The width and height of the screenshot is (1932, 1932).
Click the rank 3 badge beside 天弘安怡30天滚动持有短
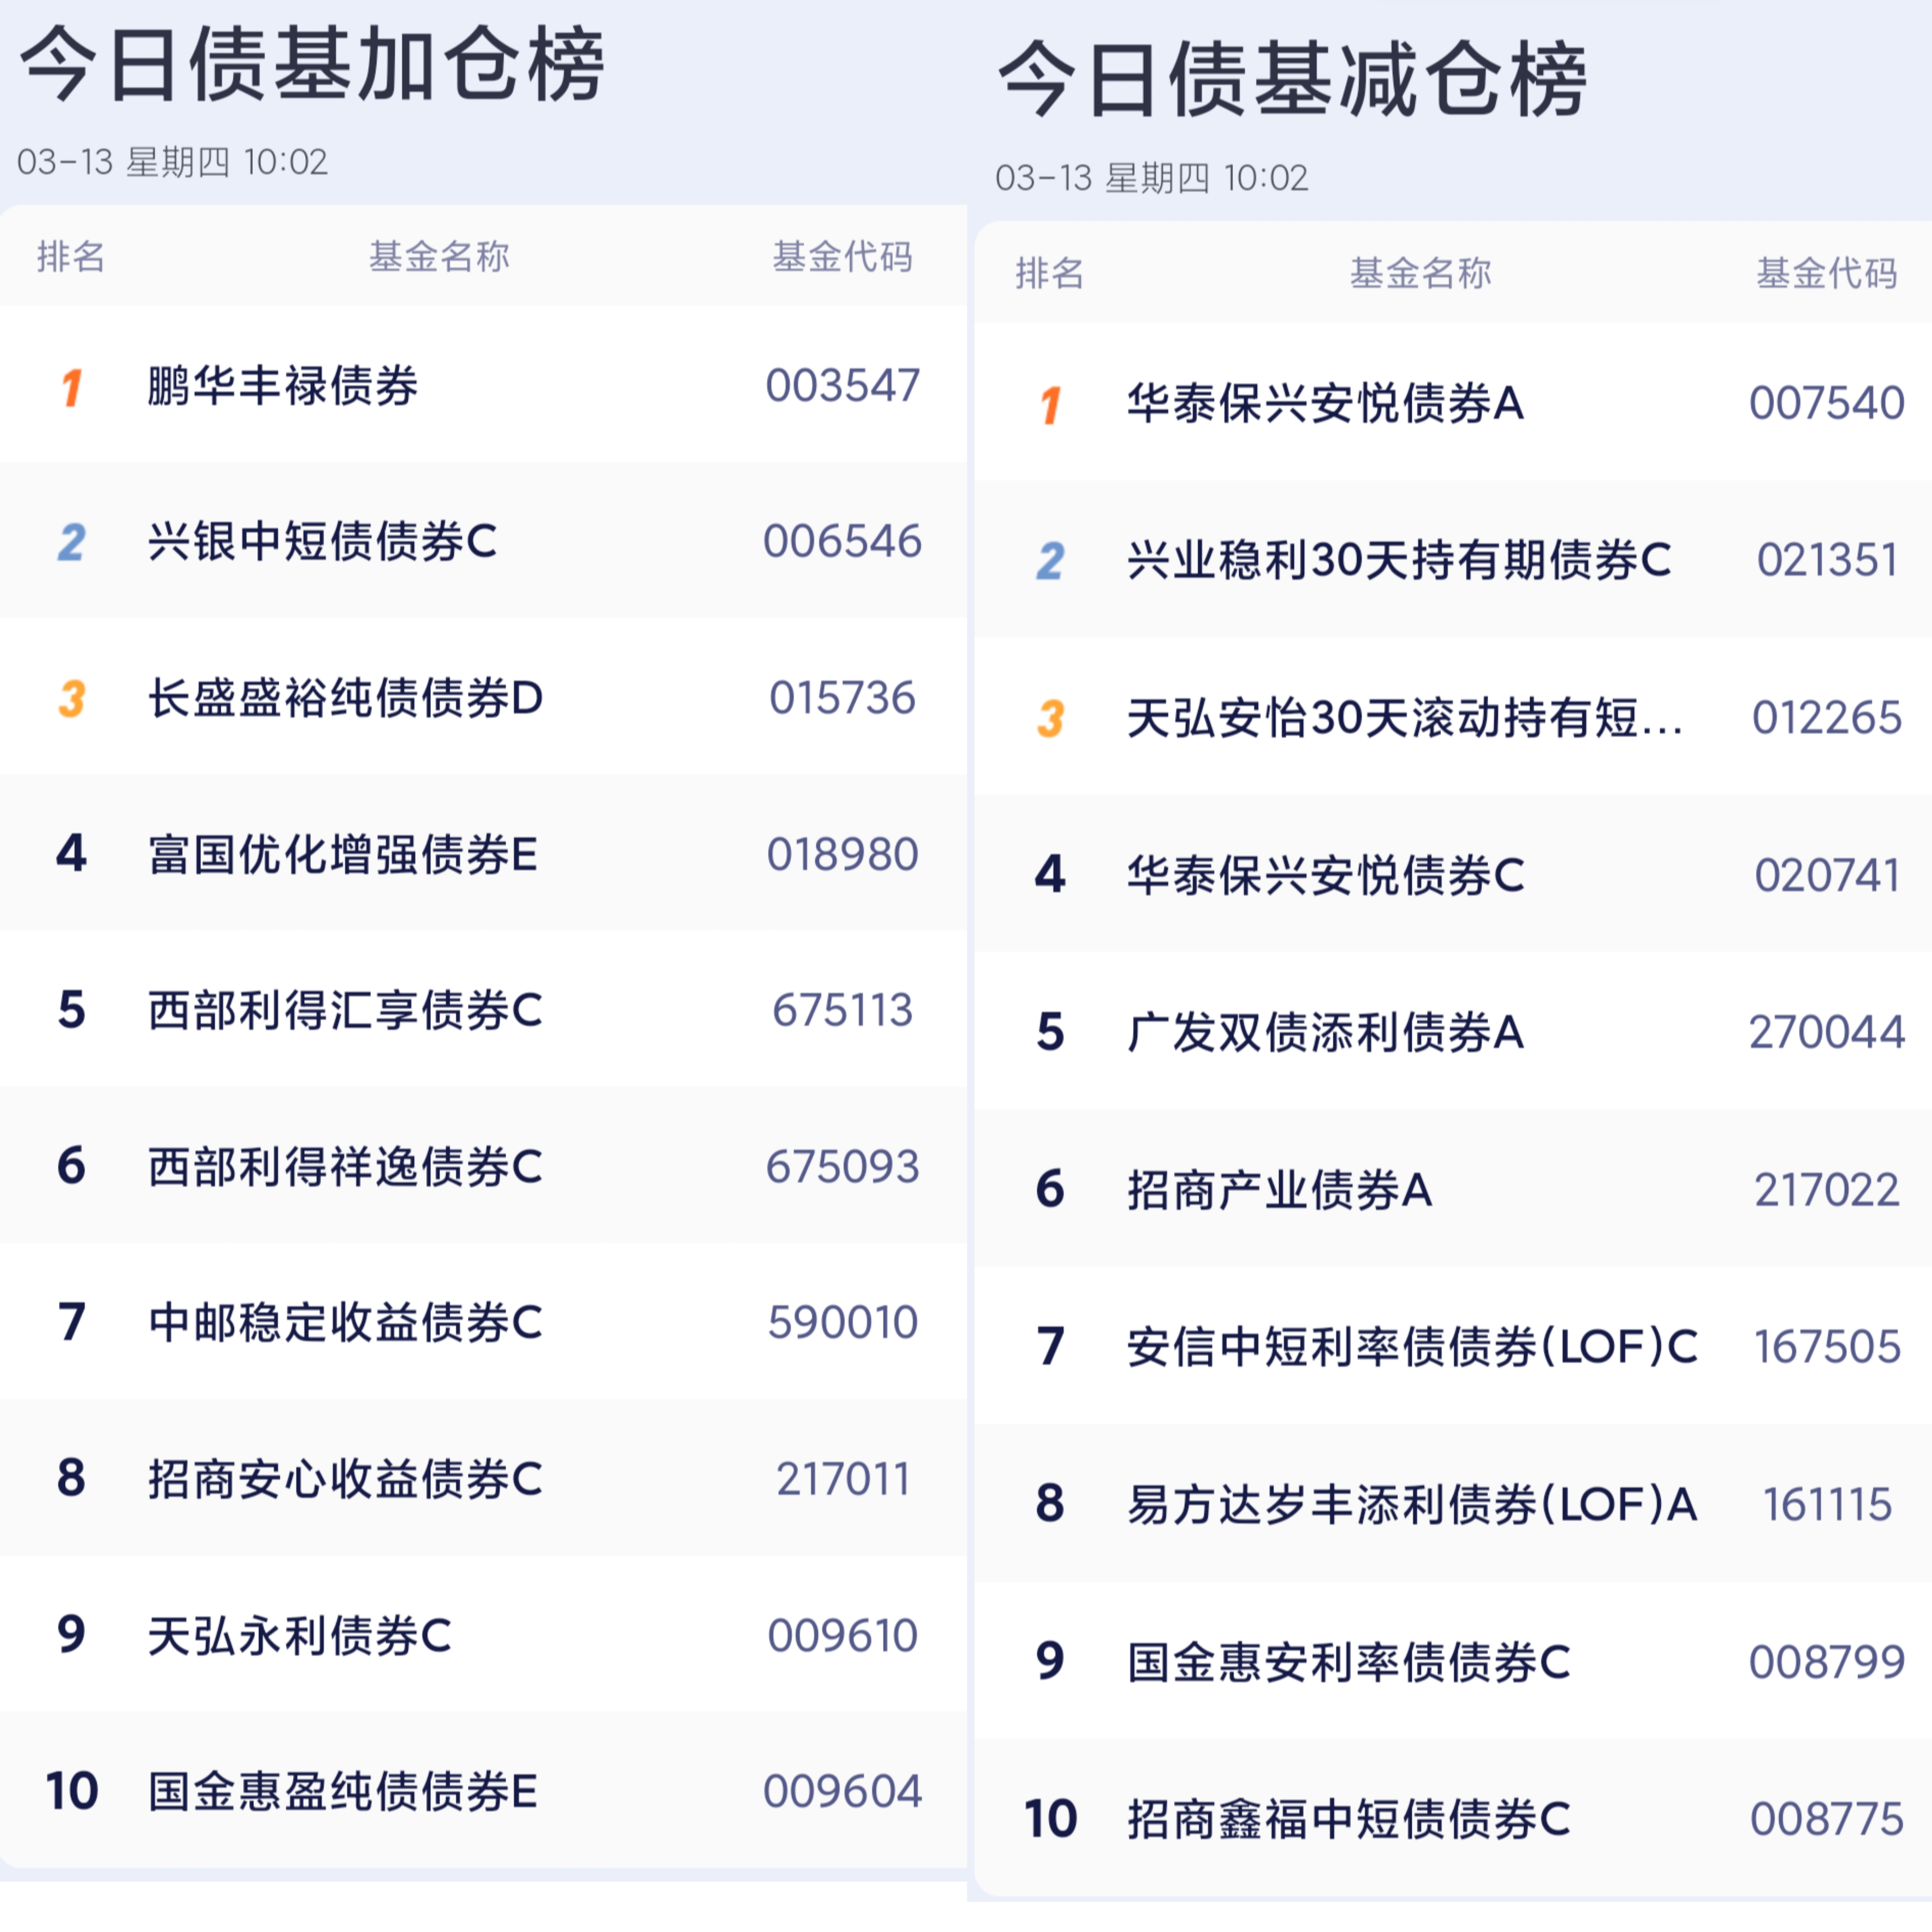click(x=1049, y=718)
